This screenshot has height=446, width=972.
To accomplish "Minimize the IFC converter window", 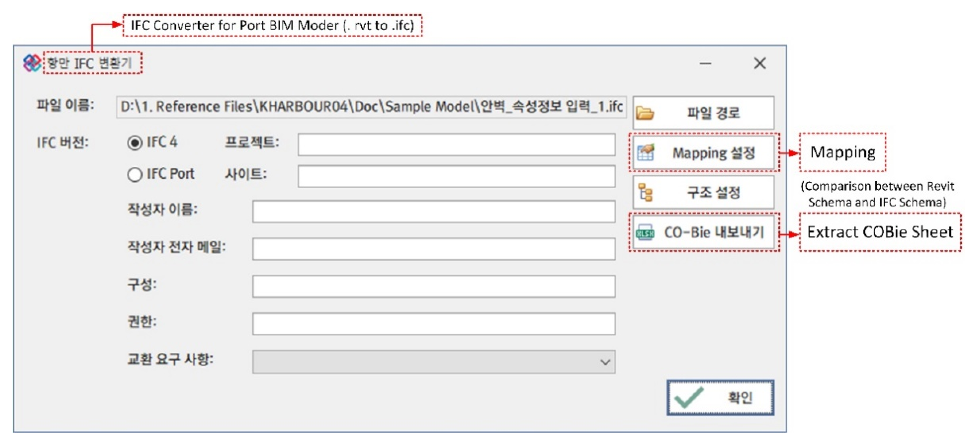I will click(705, 63).
